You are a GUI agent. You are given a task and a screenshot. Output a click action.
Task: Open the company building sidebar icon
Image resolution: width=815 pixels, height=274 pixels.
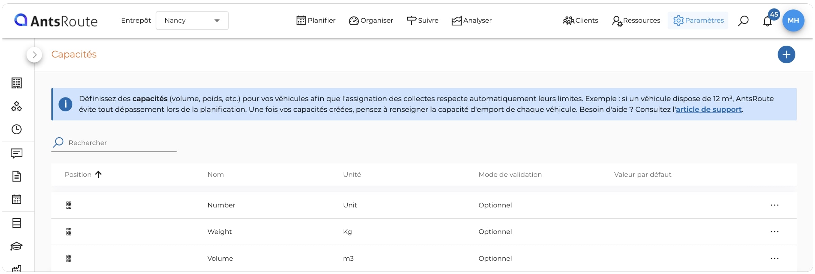coord(17,83)
